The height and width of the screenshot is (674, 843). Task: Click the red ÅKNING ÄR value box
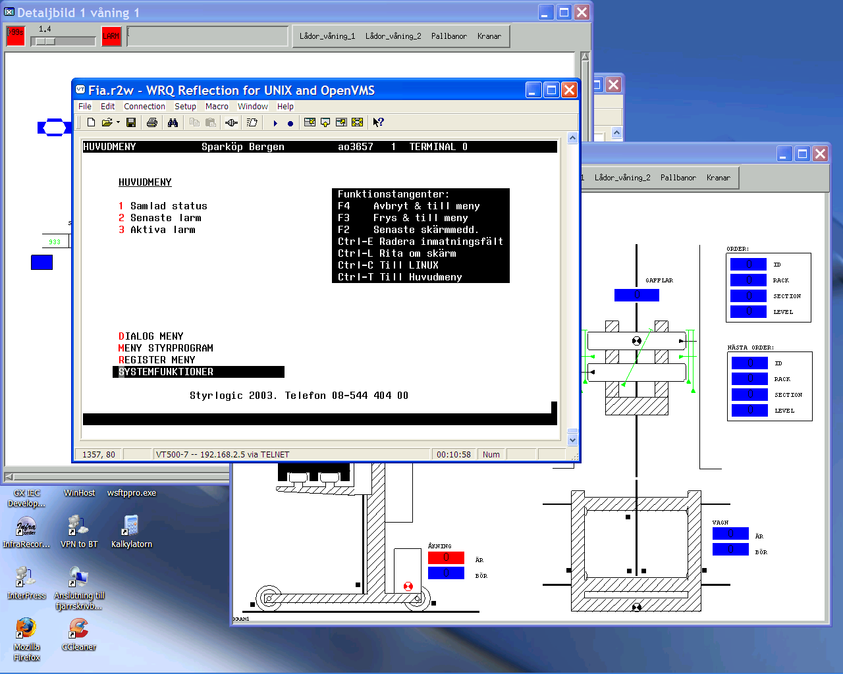point(446,557)
